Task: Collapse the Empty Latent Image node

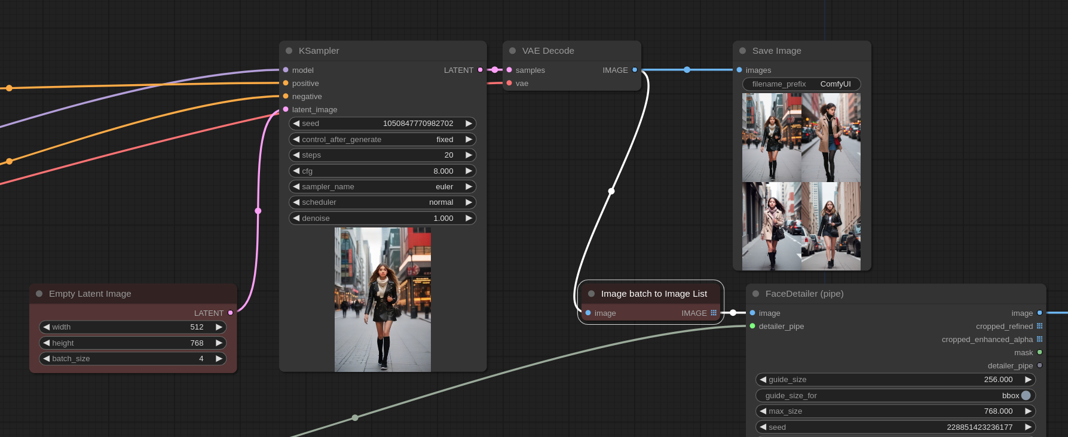Action: tap(39, 294)
